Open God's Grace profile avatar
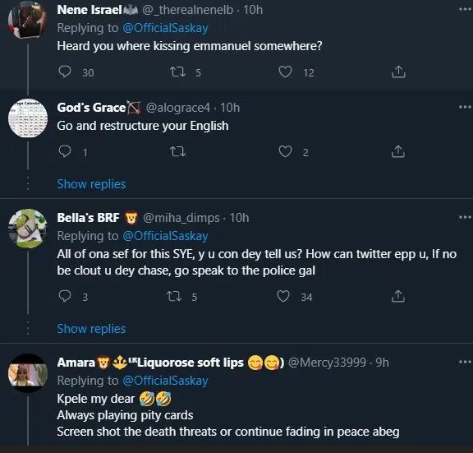Image resolution: width=473 pixels, height=453 pixels. point(28,118)
